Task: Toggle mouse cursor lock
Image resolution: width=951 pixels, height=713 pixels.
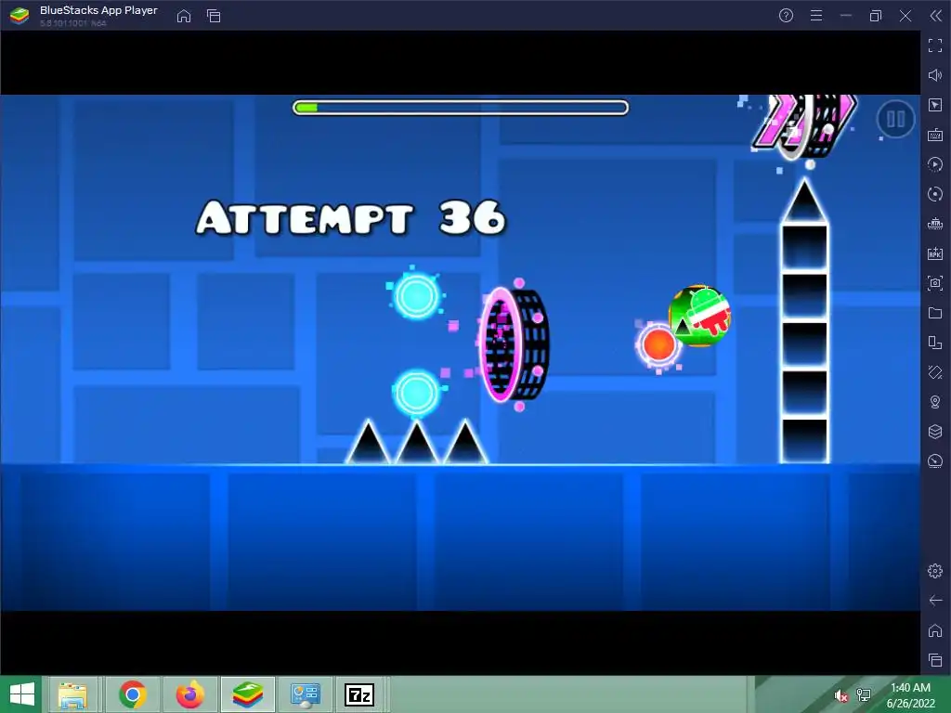Action: coord(935,105)
